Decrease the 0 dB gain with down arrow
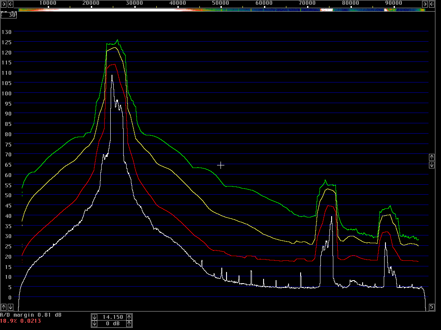The image size is (441, 330). pyautogui.click(x=94, y=324)
